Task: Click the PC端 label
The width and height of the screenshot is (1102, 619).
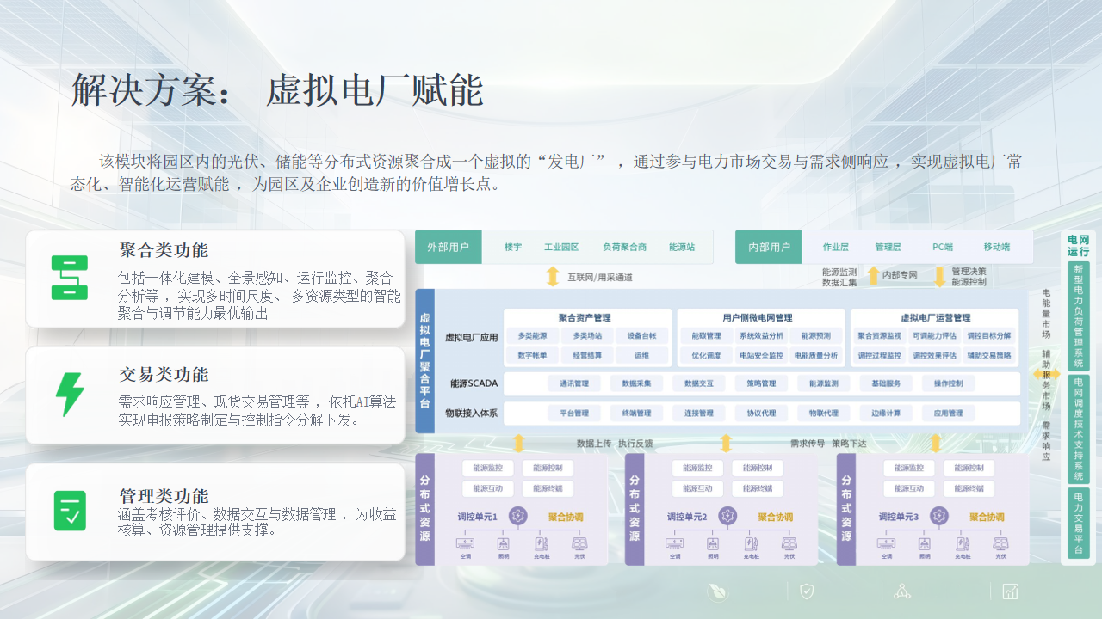Action: click(943, 247)
